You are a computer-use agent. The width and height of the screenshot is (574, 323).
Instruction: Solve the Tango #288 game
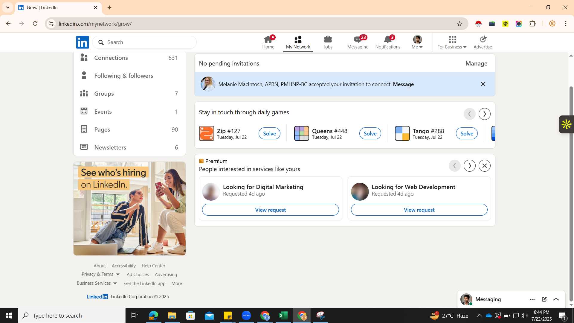click(467, 134)
